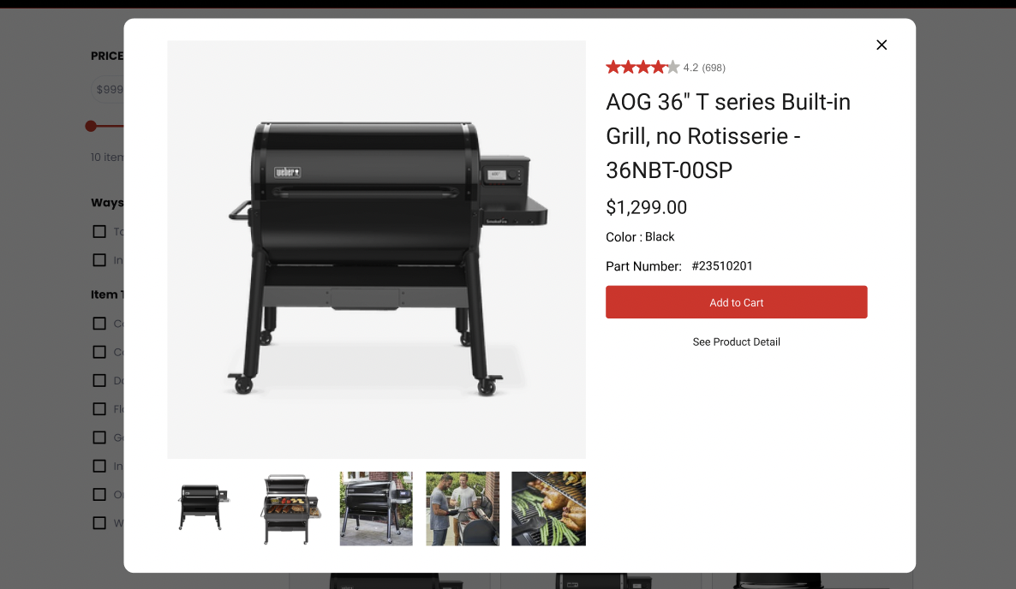The width and height of the screenshot is (1016, 589).
Task: Tick the second checkbox under Ways to shop
Action: coord(99,260)
